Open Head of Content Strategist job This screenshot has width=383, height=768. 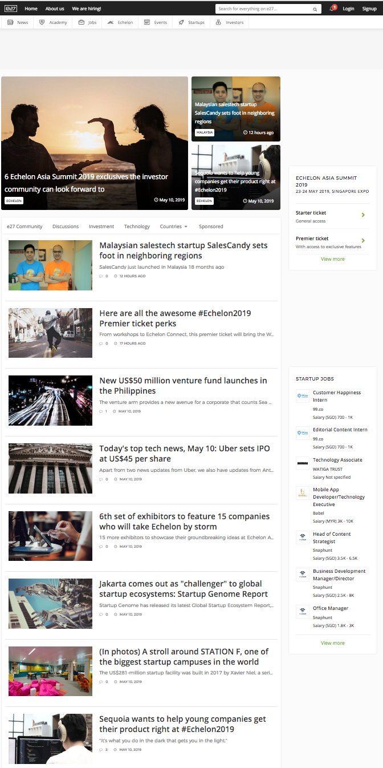(x=332, y=537)
